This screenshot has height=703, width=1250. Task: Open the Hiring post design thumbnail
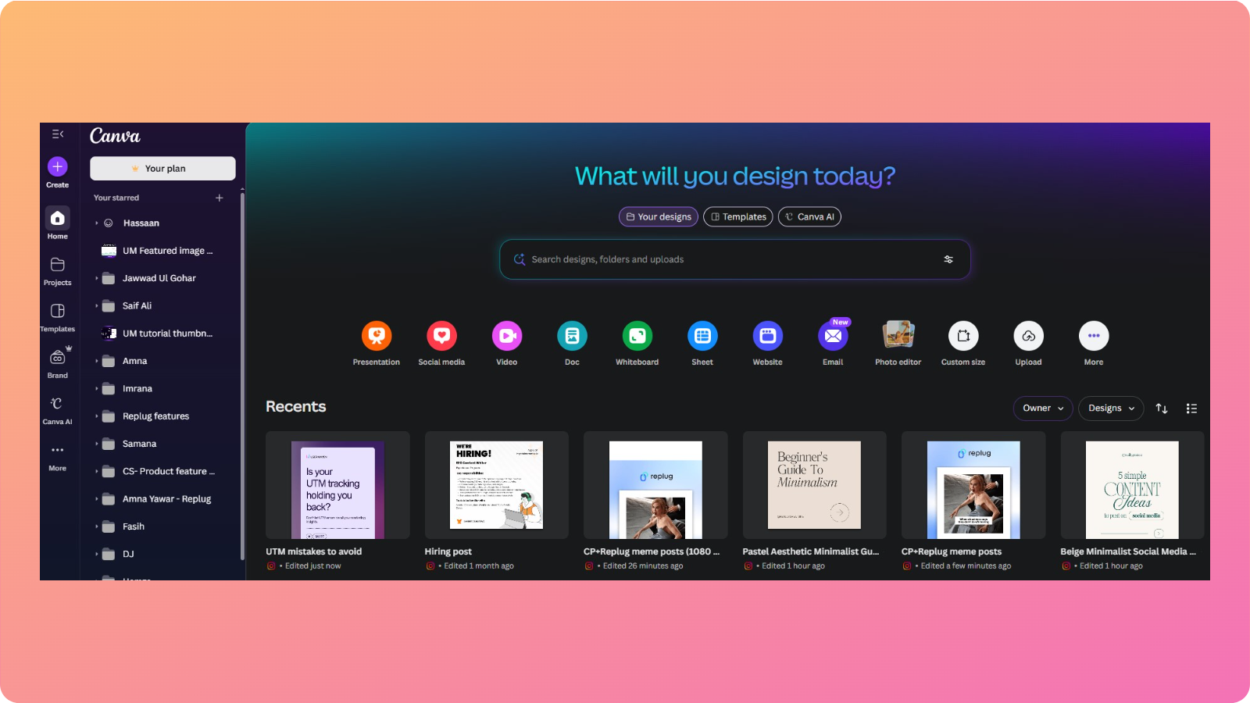[496, 484]
